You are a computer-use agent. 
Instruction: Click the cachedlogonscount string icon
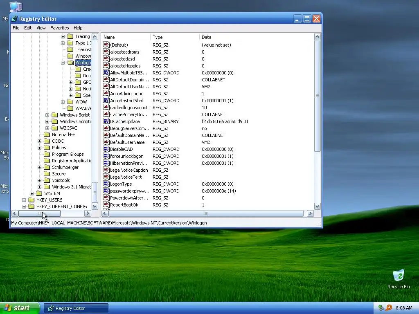tap(106, 107)
